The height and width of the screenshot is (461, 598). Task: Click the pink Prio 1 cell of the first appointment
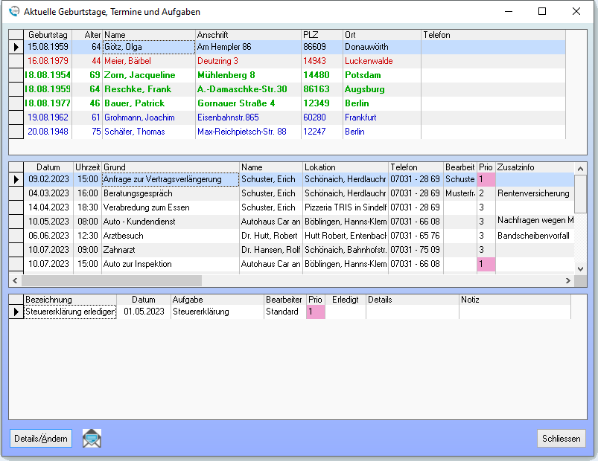486,179
